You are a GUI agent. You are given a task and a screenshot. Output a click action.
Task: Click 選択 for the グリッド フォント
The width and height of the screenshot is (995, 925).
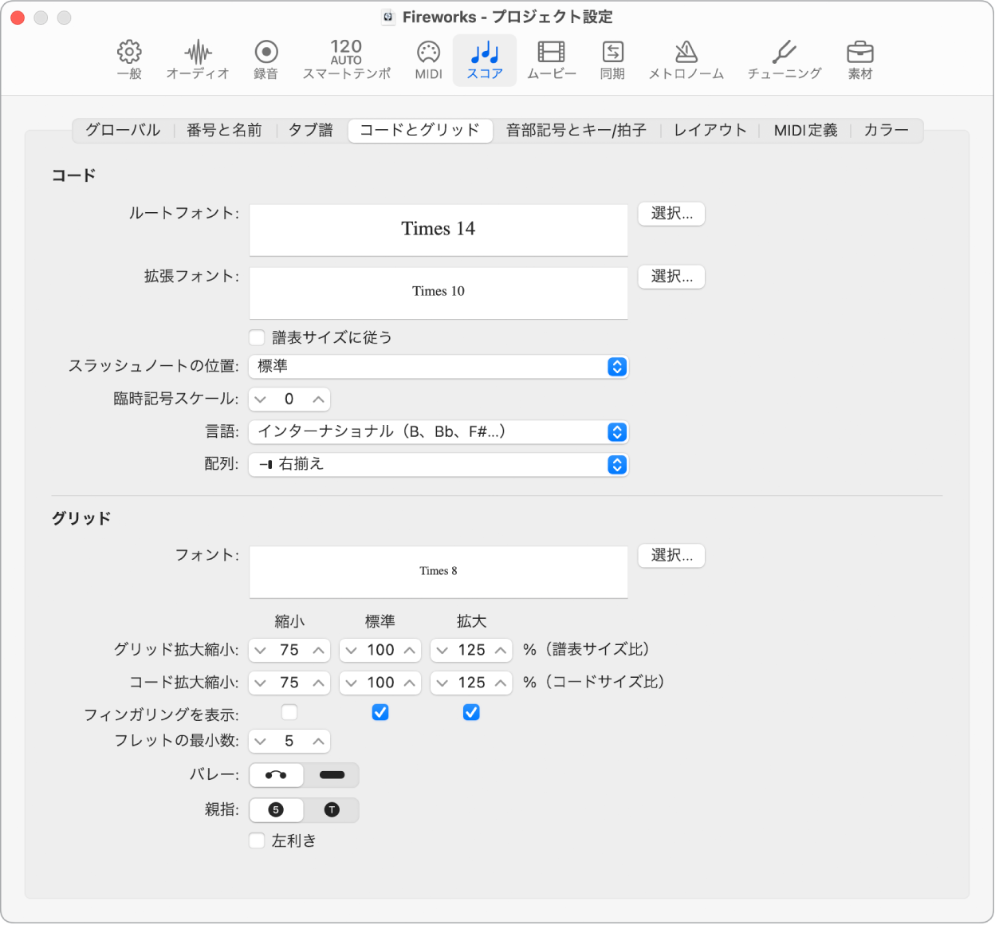[671, 556]
